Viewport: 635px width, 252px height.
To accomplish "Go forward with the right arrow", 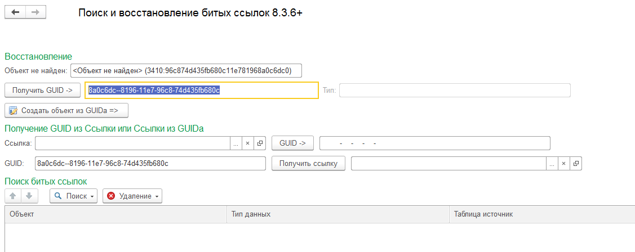I will (35, 12).
